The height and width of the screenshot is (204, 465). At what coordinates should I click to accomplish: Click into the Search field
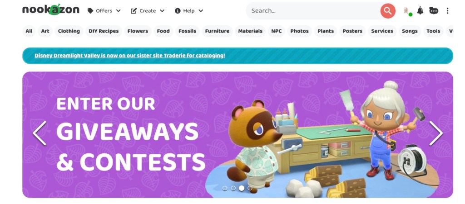(314, 11)
